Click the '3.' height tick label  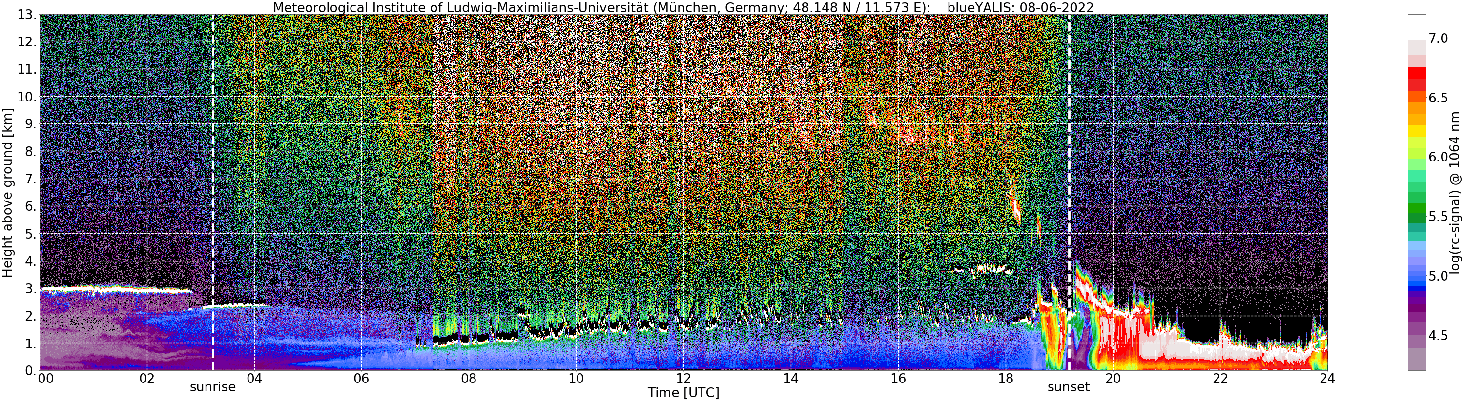pos(31,288)
